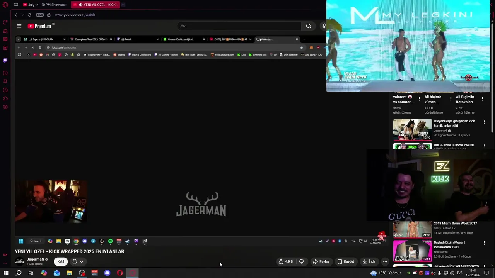Open the notification bell preference dropdown
Screen dimensions: 495x278
[78, 261]
